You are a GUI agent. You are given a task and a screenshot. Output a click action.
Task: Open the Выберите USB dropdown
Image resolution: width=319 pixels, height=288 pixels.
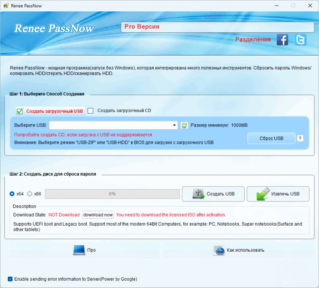[113, 125]
